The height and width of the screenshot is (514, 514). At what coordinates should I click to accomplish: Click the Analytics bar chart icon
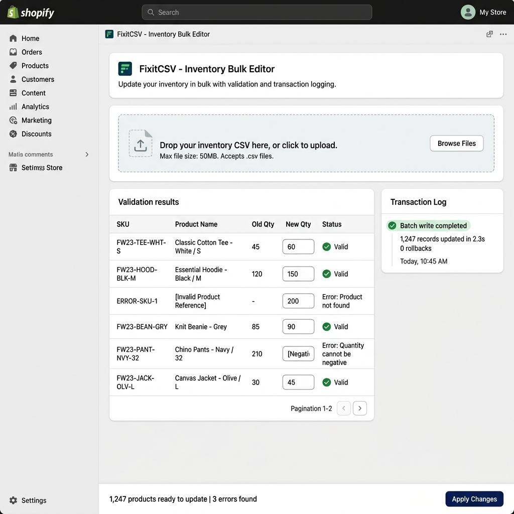tap(13, 106)
